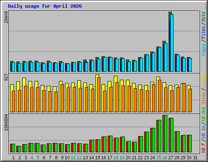Select weekend day 11 on the x-axis
This screenshot has width=208, height=162.
point(73,158)
